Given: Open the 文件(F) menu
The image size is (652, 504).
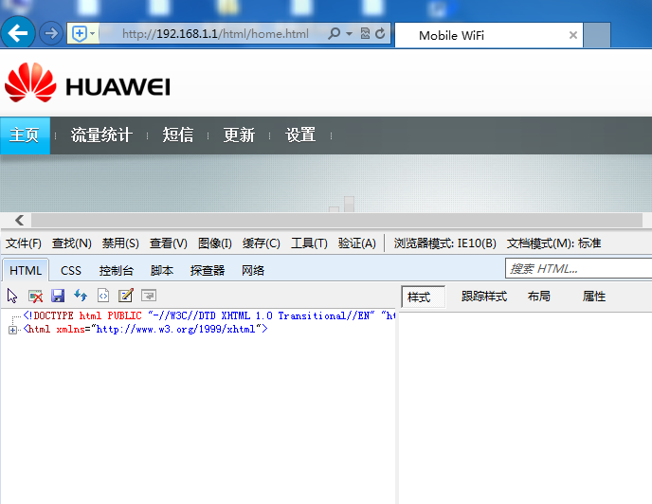Looking at the screenshot, I should click(x=24, y=243).
